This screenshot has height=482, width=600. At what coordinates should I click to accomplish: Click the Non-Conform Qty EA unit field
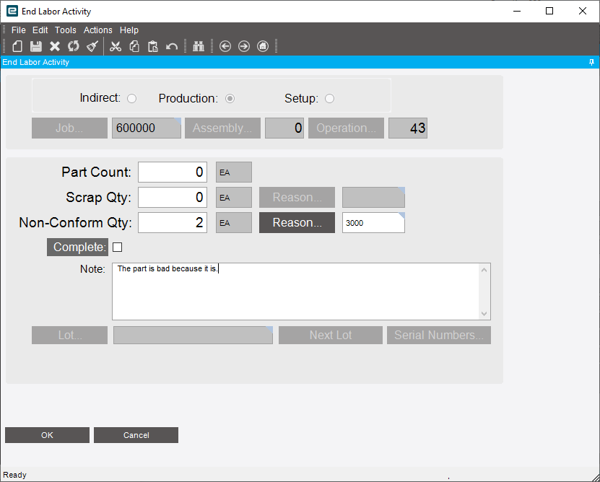[234, 223]
